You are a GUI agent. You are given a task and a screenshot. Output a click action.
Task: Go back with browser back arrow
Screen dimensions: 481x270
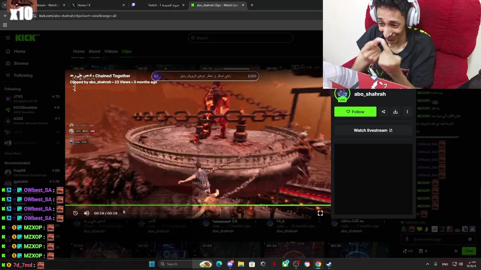click(x=5, y=16)
